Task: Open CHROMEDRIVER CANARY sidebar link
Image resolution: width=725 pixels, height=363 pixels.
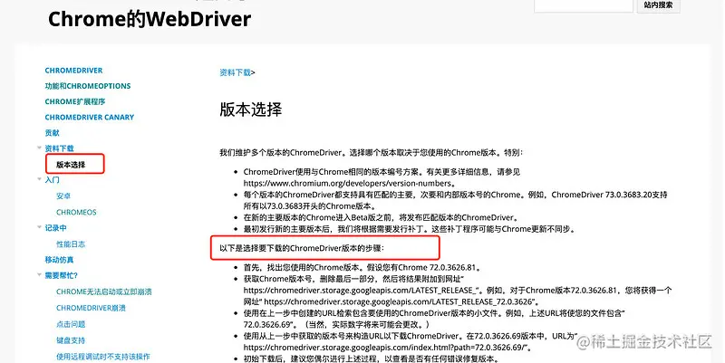Action: point(89,118)
